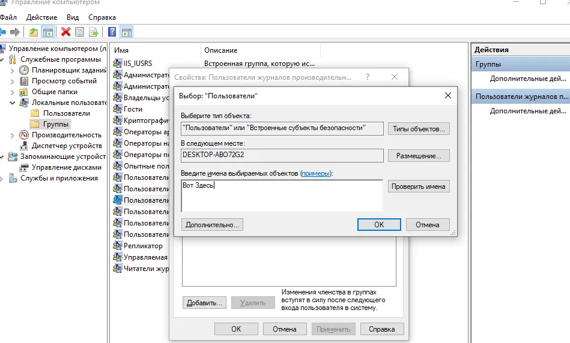
Task: Click the blue question mark Help icon
Action: 112,32
